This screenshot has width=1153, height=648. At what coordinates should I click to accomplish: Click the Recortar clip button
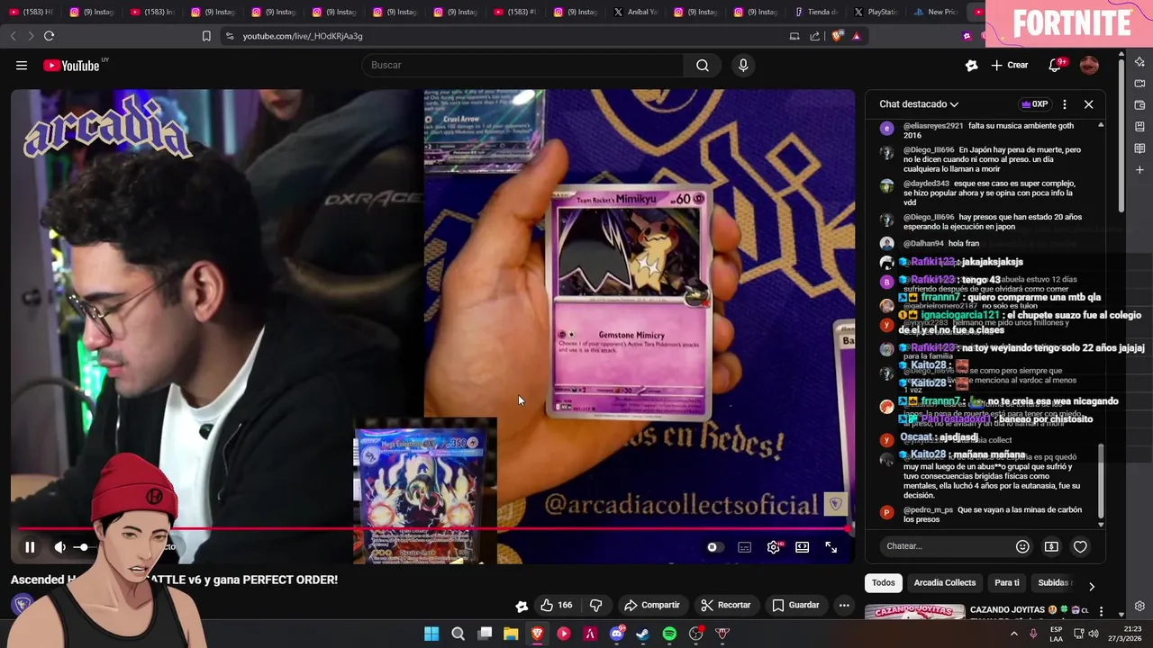pos(725,605)
